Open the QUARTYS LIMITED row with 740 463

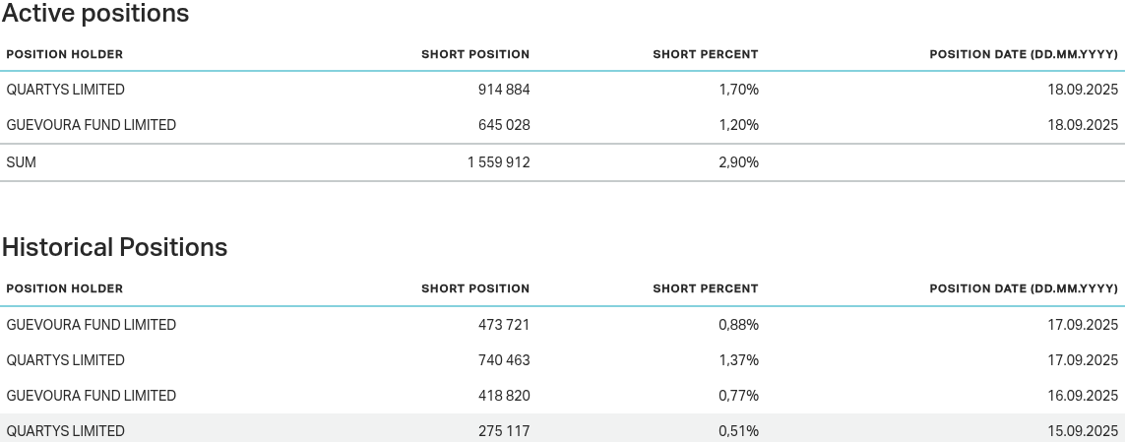(x=66, y=360)
